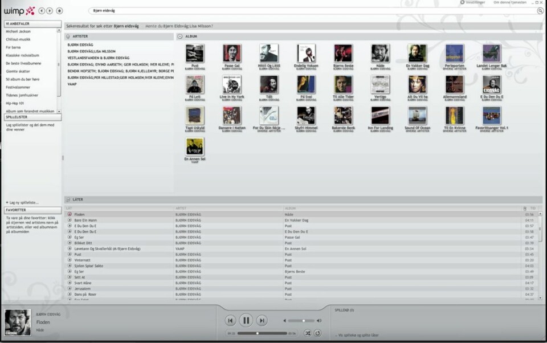This screenshot has width=547, height=343.
Task: Click the search magnifier icon
Action: (x=540, y=11)
